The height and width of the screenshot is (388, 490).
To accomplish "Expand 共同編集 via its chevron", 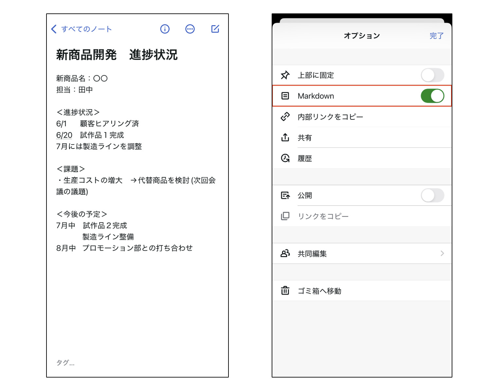I will click(443, 253).
